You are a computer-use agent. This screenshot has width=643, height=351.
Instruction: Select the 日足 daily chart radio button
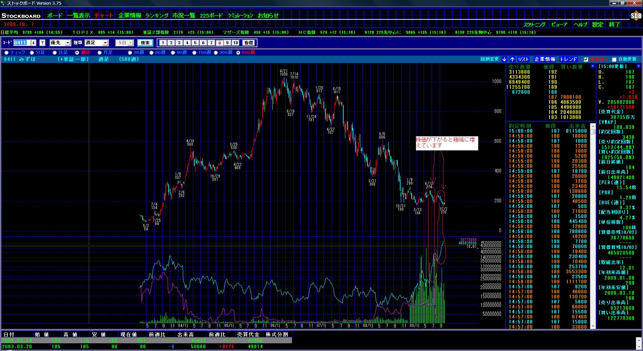tap(55, 53)
